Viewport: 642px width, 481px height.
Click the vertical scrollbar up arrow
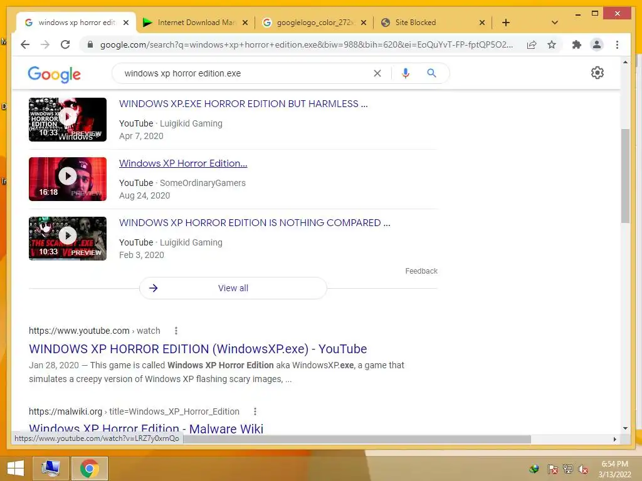625,62
